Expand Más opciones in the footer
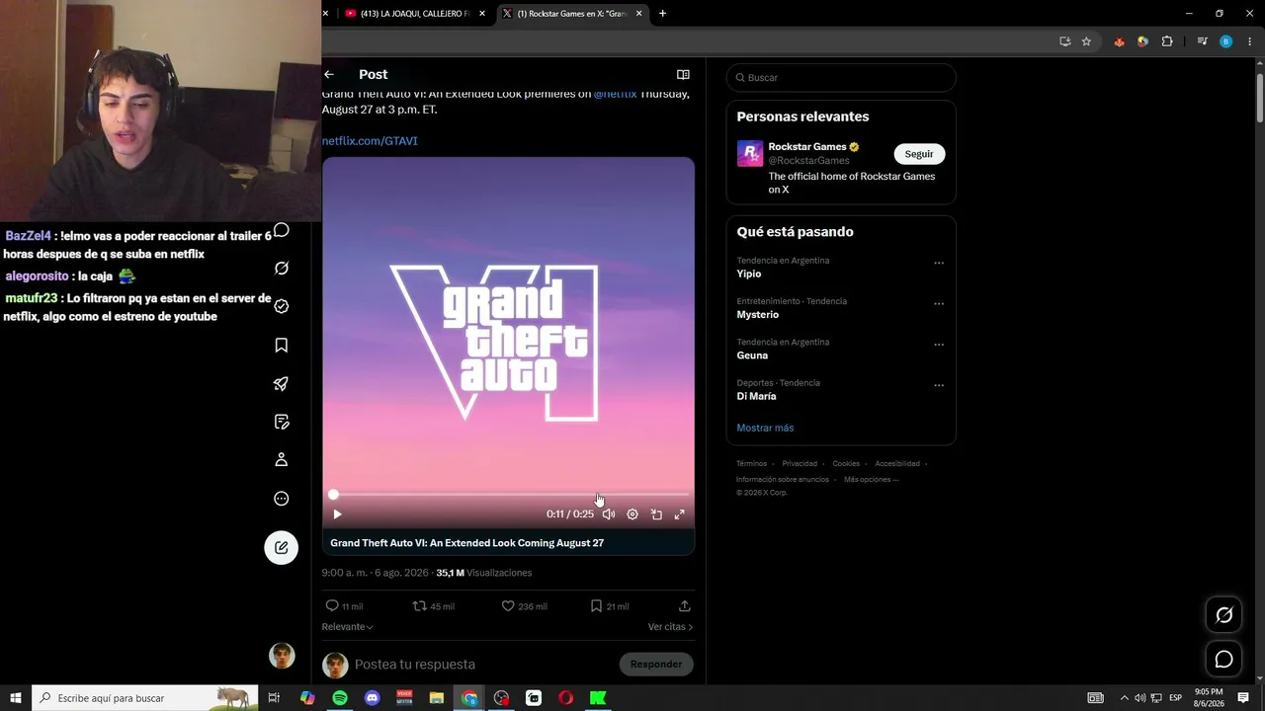The width and height of the screenshot is (1265, 711). click(x=871, y=480)
